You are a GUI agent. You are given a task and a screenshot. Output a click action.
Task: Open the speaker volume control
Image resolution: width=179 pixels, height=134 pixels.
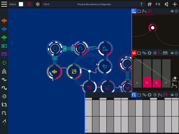[x=166, y=4]
